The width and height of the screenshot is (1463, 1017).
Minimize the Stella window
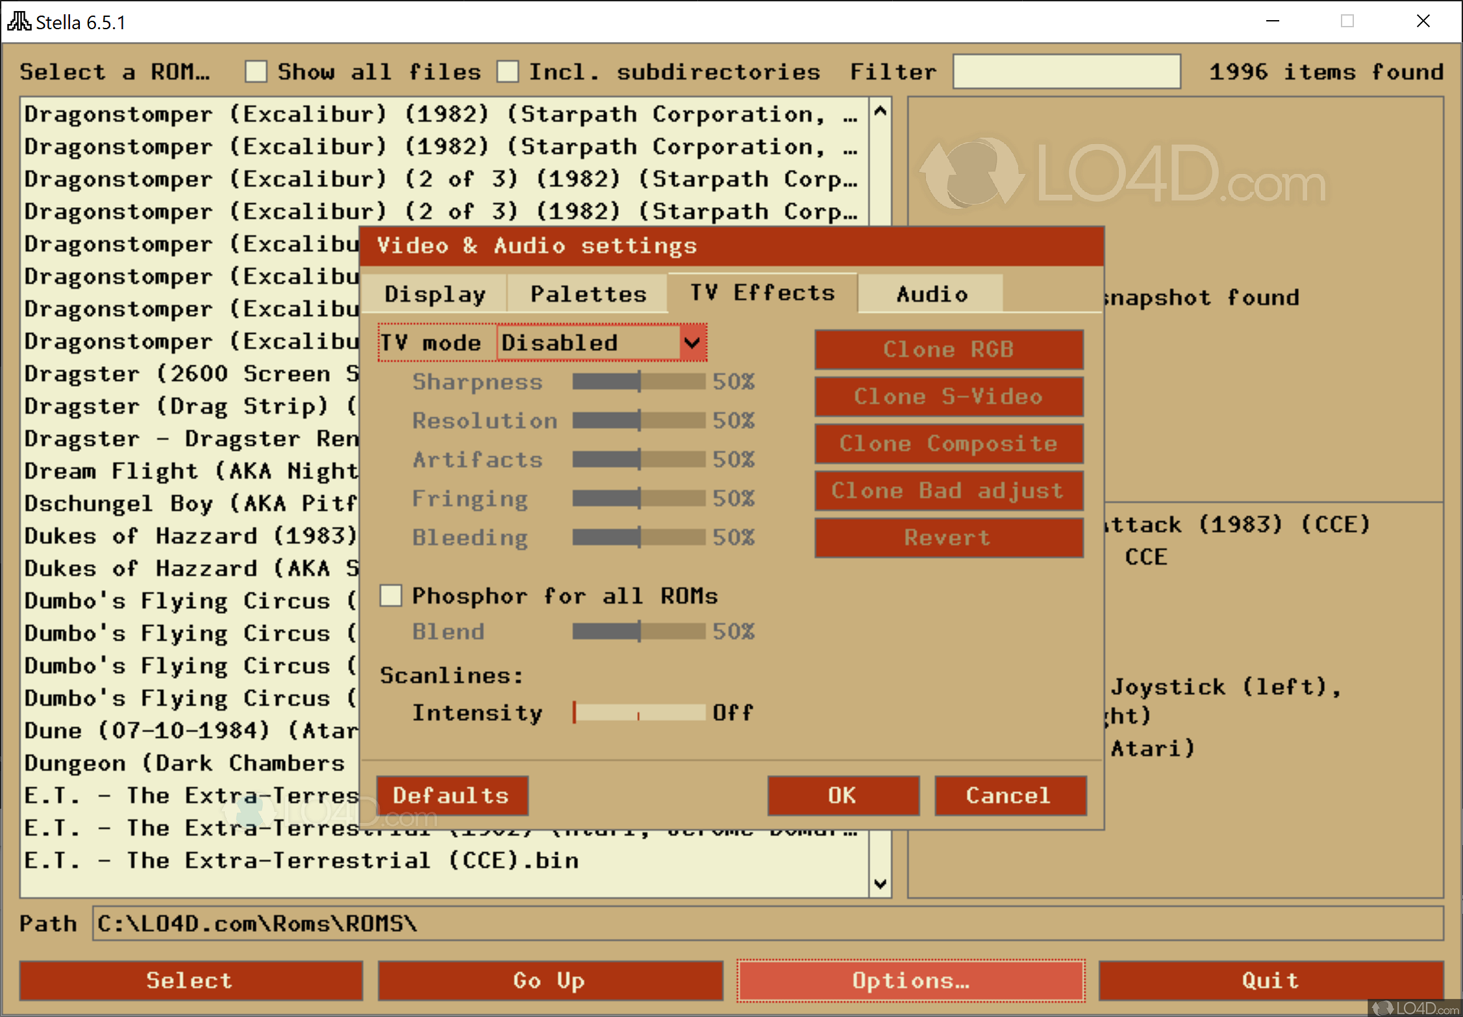(x=1272, y=21)
